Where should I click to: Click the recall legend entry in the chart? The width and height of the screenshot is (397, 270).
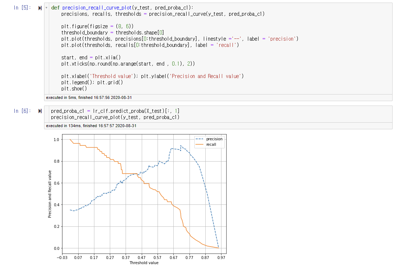[x=206, y=144]
